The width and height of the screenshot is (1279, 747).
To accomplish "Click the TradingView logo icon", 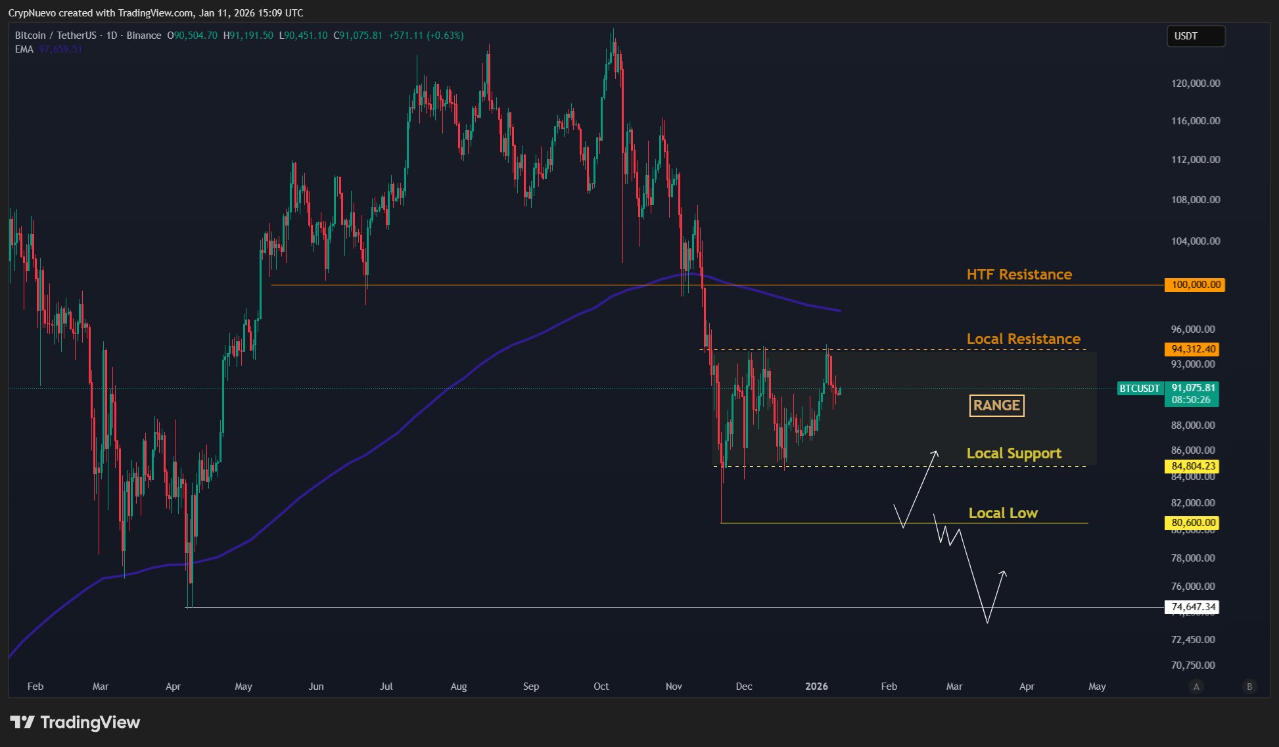I will click(x=22, y=722).
